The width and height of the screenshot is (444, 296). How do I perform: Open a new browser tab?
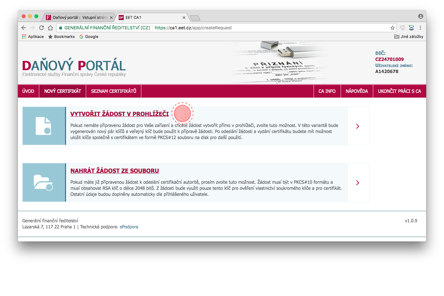click(x=195, y=18)
